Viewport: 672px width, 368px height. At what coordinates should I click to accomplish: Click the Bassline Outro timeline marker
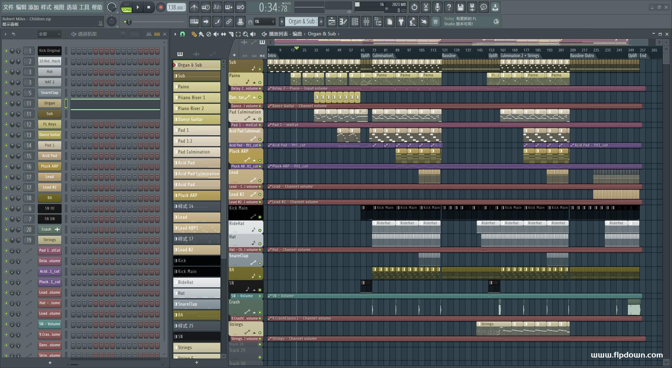point(582,55)
